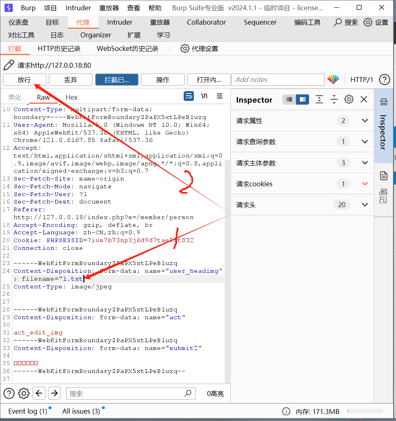Open the search magnifier in top bar
396x421 pixels.
337,22
